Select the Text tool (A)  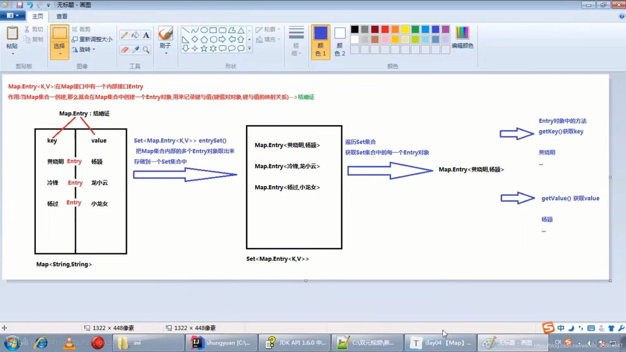pyautogui.click(x=146, y=35)
